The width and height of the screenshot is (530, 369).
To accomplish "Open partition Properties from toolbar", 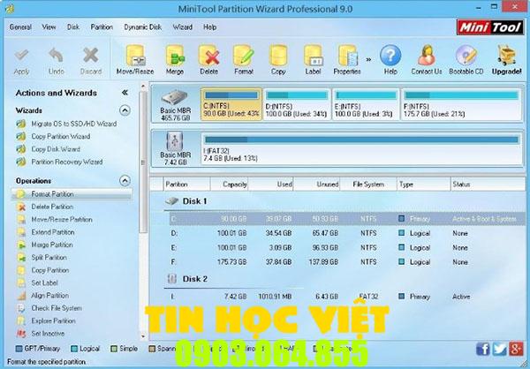I will (x=347, y=58).
